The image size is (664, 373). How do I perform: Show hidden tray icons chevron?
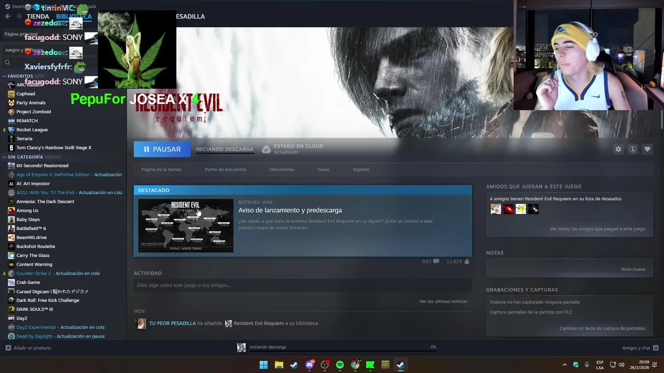click(564, 365)
